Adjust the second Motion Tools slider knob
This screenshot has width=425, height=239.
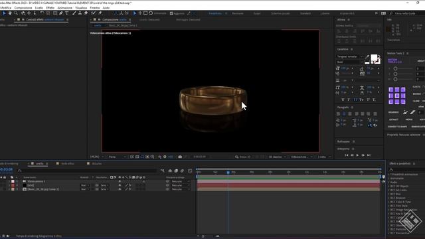pos(396,74)
